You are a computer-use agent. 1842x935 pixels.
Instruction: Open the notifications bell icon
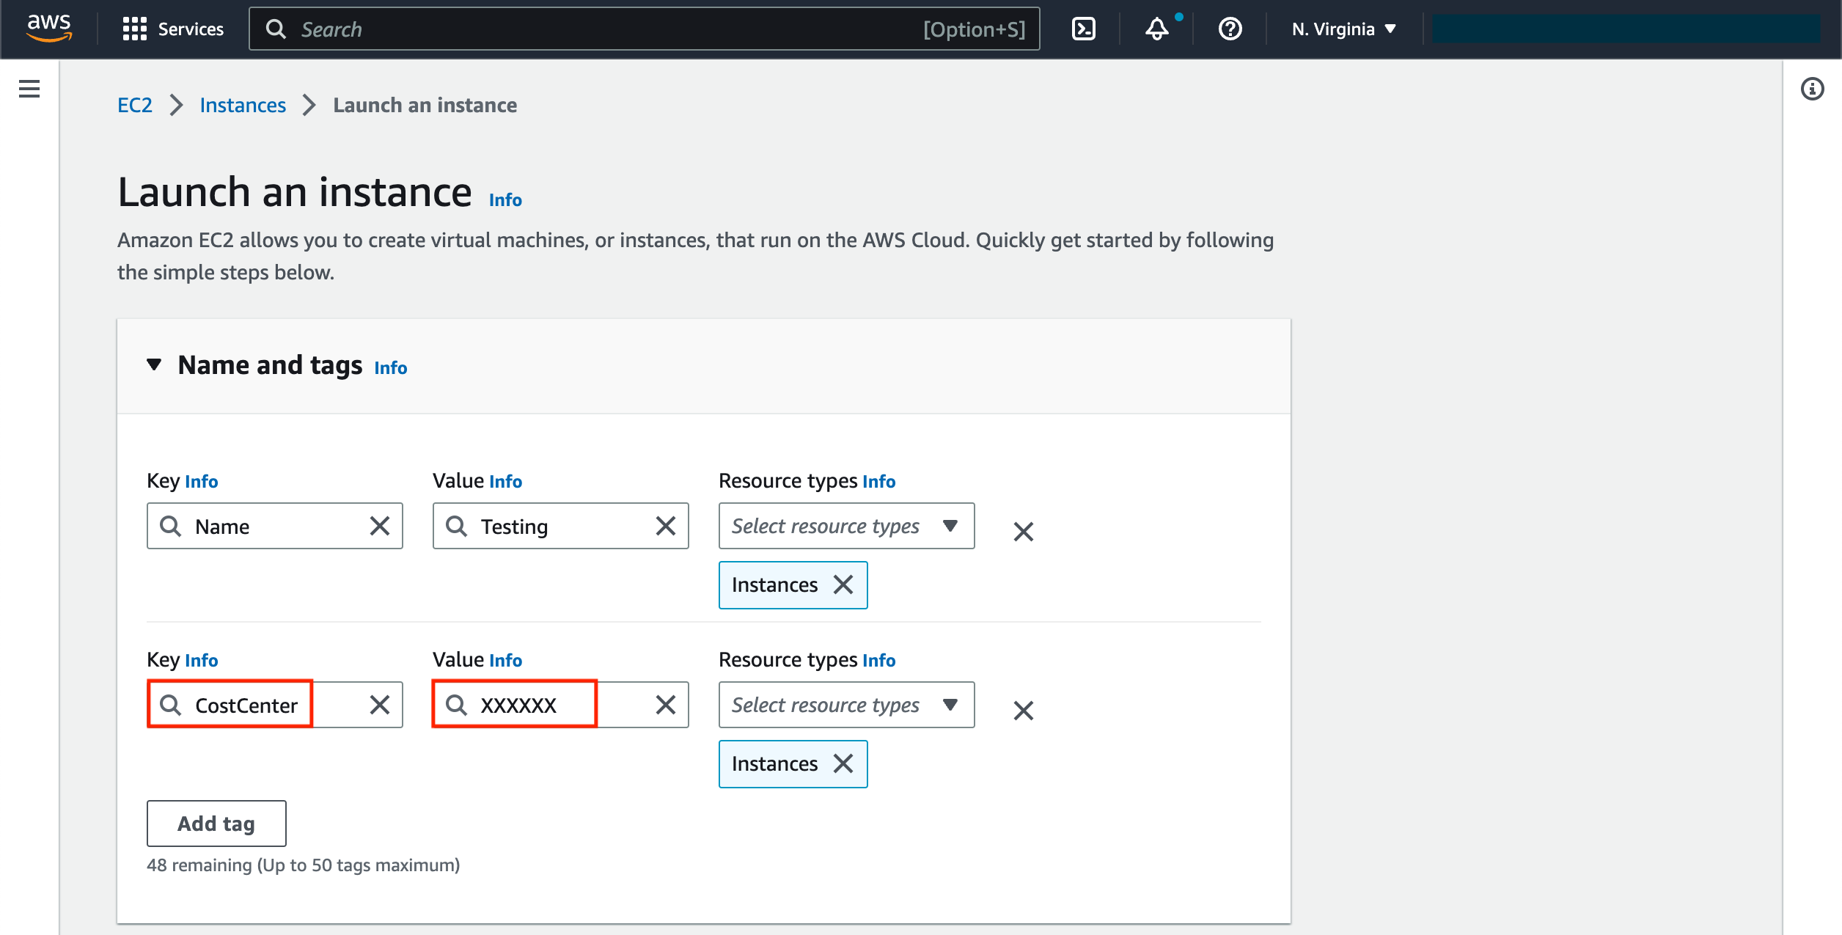1156,30
